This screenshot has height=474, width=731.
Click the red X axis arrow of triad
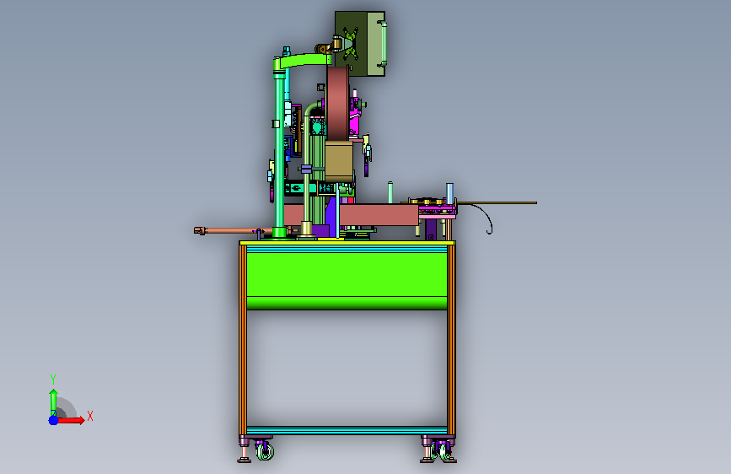(71, 420)
